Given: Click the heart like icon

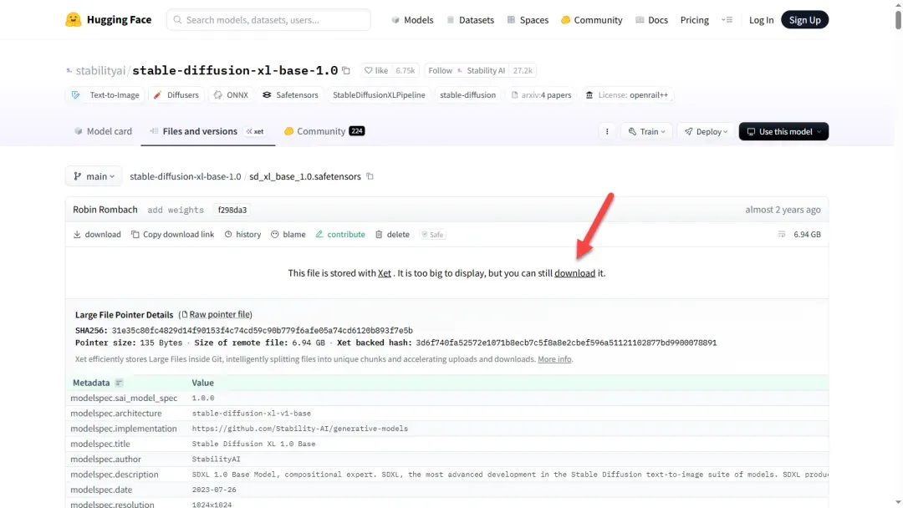Looking at the screenshot, I should pyautogui.click(x=368, y=71).
